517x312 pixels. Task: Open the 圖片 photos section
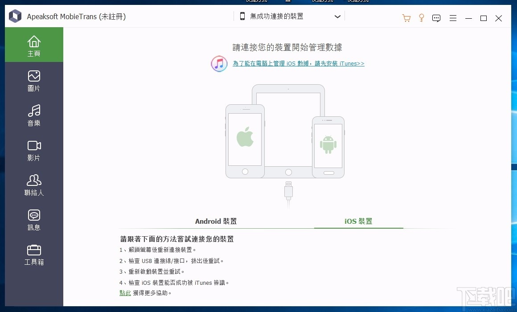[34, 81]
